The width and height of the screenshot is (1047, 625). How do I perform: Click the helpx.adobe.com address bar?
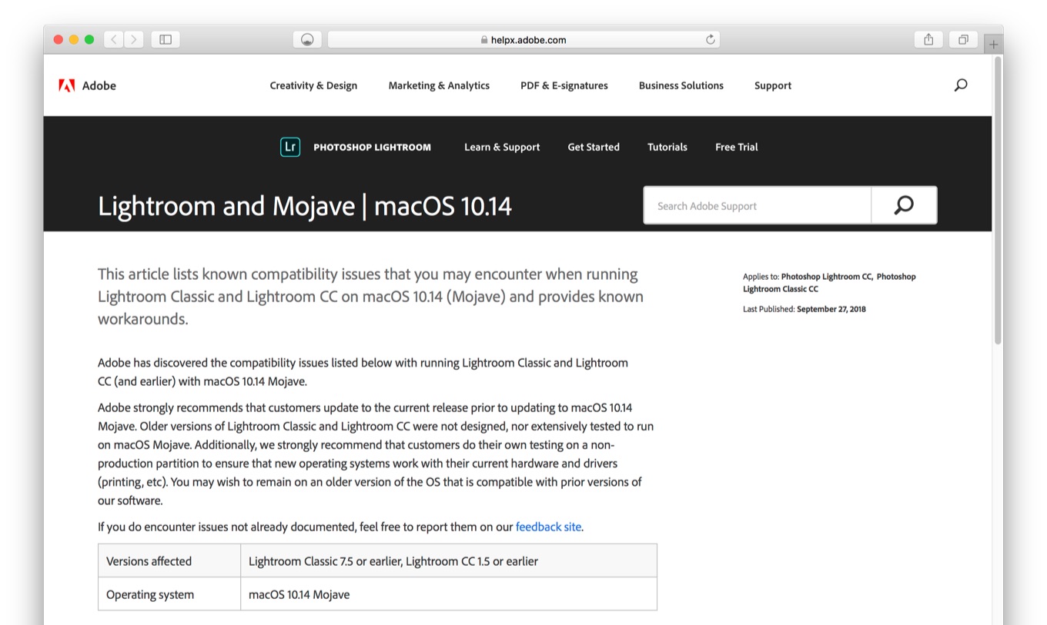(x=523, y=39)
